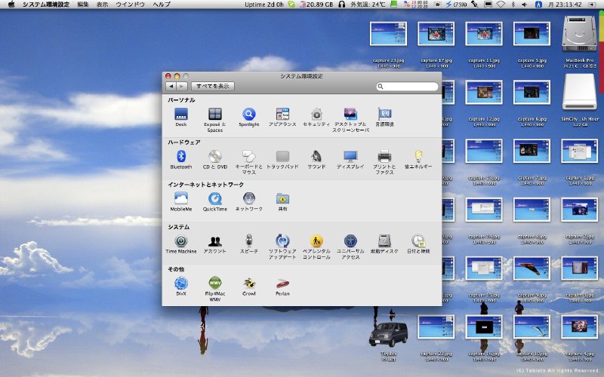
Task: Open 起動ディスク (Startup Disk) preferences
Action: (384, 241)
